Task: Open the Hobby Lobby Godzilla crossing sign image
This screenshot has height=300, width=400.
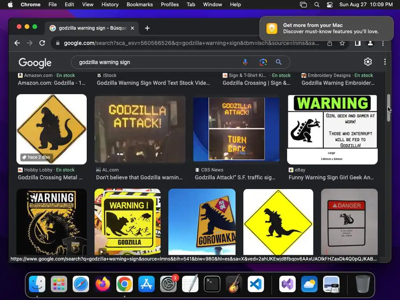Action: pyautogui.click(x=52, y=129)
